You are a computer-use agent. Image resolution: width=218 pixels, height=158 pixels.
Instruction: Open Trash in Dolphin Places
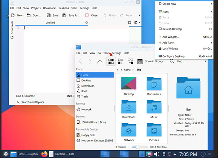95,96
